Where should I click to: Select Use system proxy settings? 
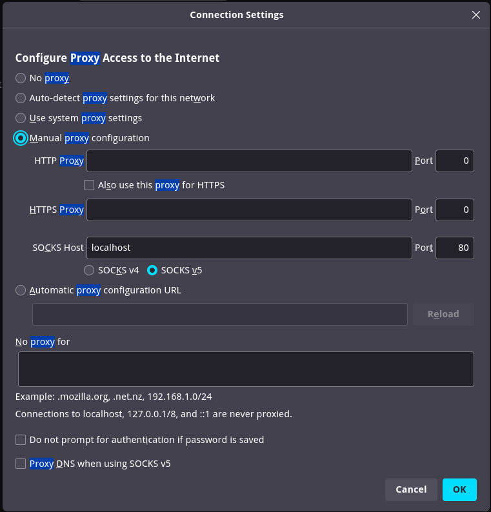click(21, 118)
